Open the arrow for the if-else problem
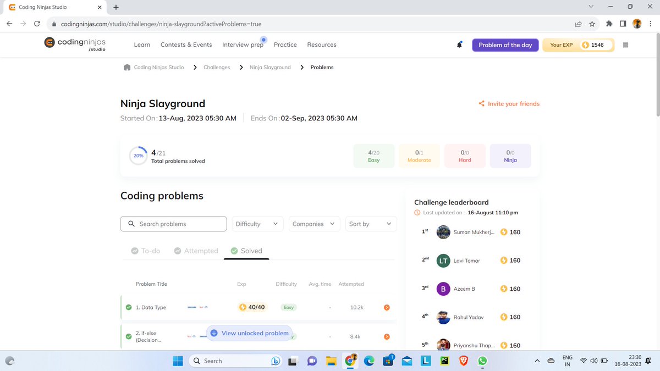 [x=387, y=336]
